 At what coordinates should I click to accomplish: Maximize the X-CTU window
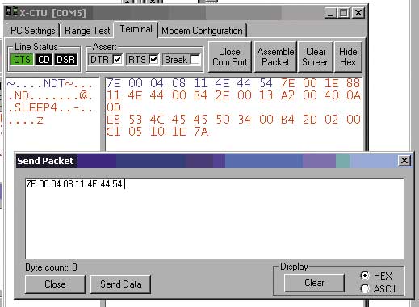(x=343, y=13)
